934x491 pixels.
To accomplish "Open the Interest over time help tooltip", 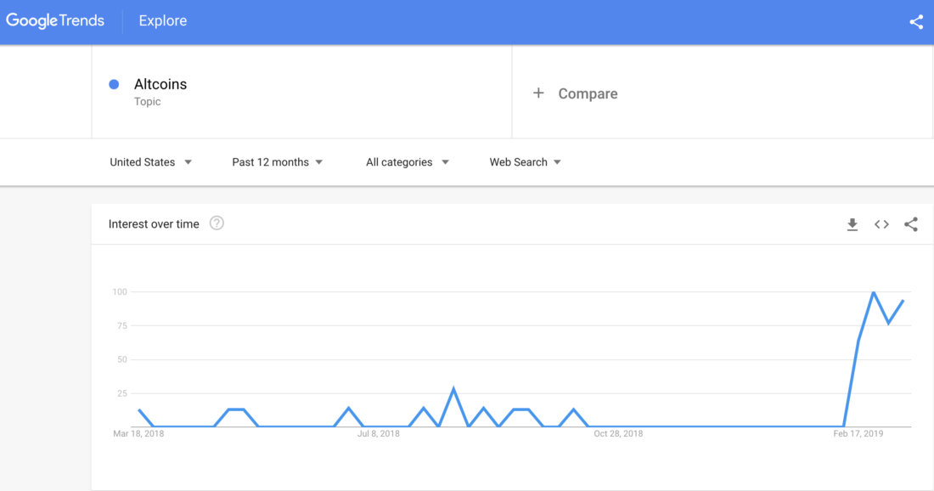I will coord(217,223).
